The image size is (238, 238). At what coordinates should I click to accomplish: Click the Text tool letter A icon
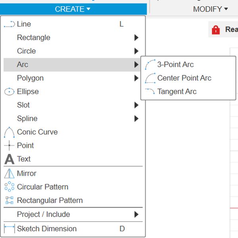(x=9, y=159)
